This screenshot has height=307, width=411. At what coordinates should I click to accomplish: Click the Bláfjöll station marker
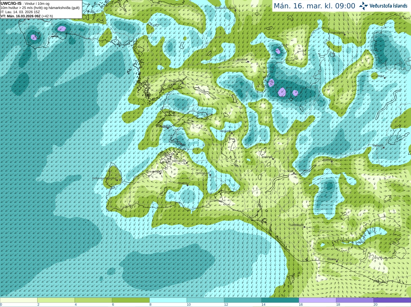[x=188, y=185]
